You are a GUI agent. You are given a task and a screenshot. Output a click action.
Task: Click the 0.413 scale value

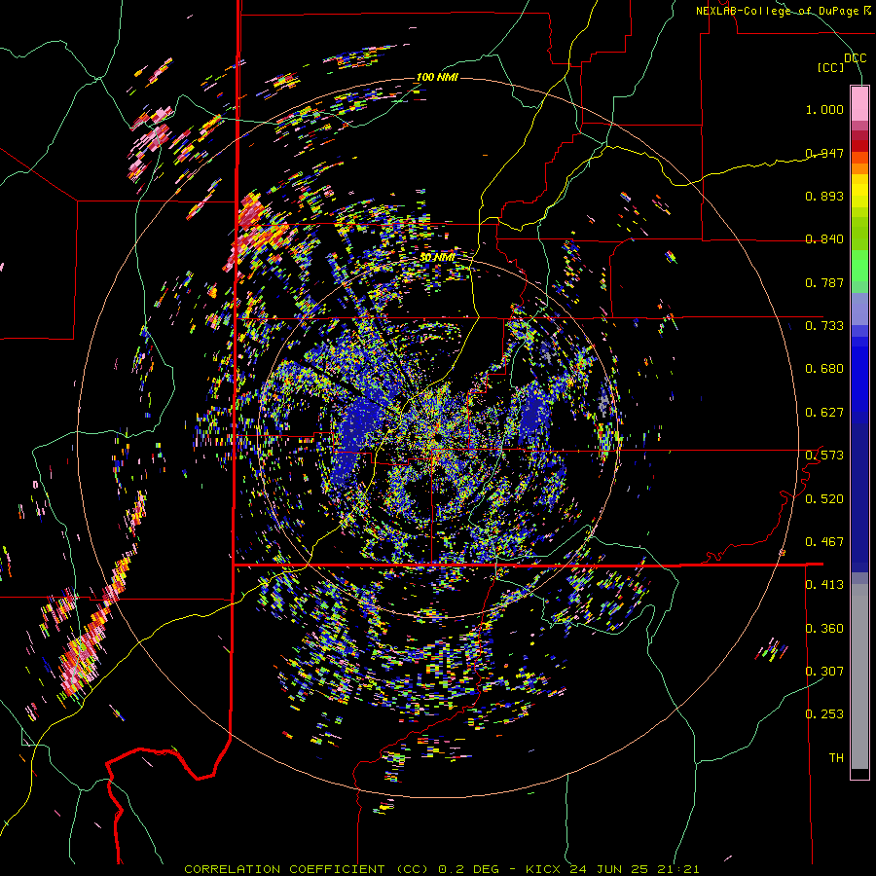[x=824, y=585]
